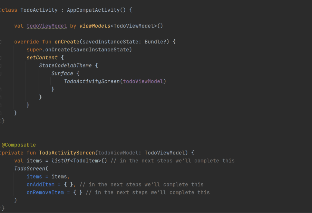Select the TodoActivity name in the class declaration
The image size is (312, 213).
pos(39,10)
